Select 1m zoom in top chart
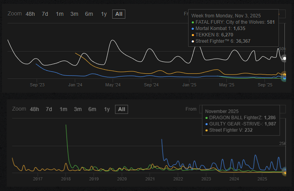Viewport: 294px width, 191px height. tap(60, 14)
